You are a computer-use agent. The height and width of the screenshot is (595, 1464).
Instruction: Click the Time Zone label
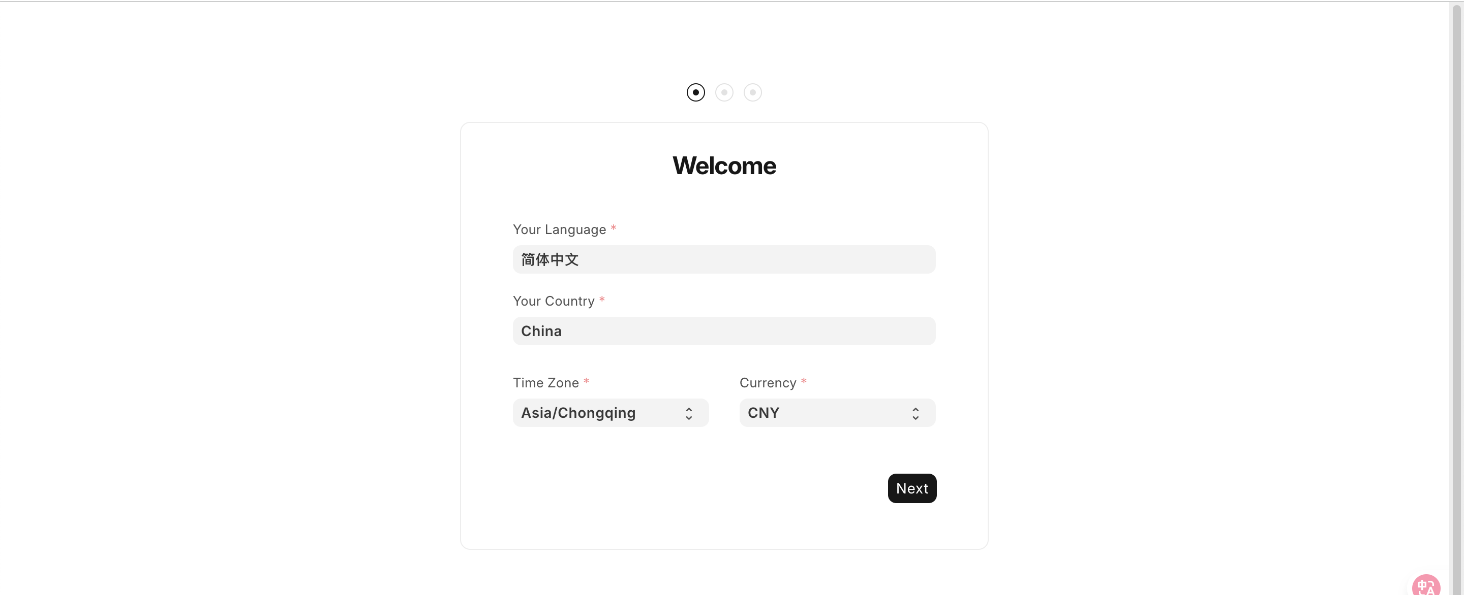[x=545, y=383]
